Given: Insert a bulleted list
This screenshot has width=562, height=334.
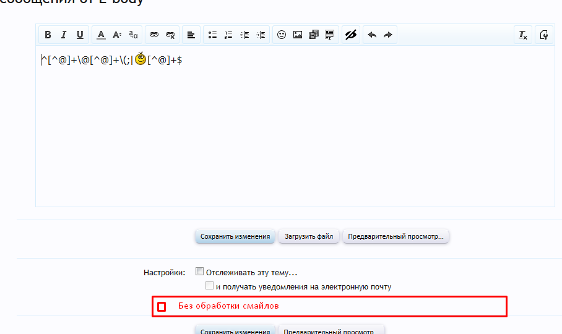Looking at the screenshot, I should (212, 35).
